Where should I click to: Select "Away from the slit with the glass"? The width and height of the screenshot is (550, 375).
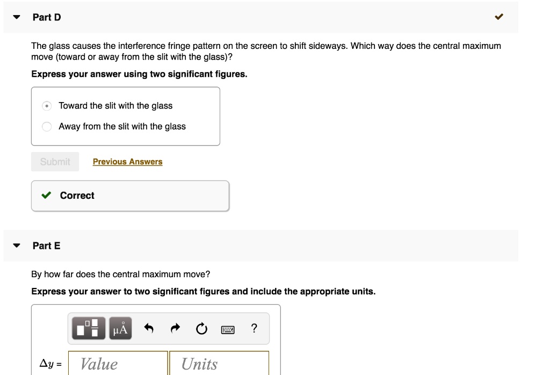(x=122, y=126)
